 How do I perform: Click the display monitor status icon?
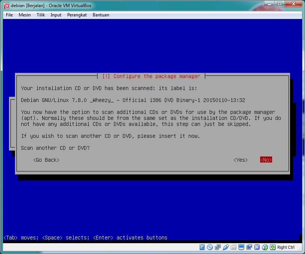[241, 247]
